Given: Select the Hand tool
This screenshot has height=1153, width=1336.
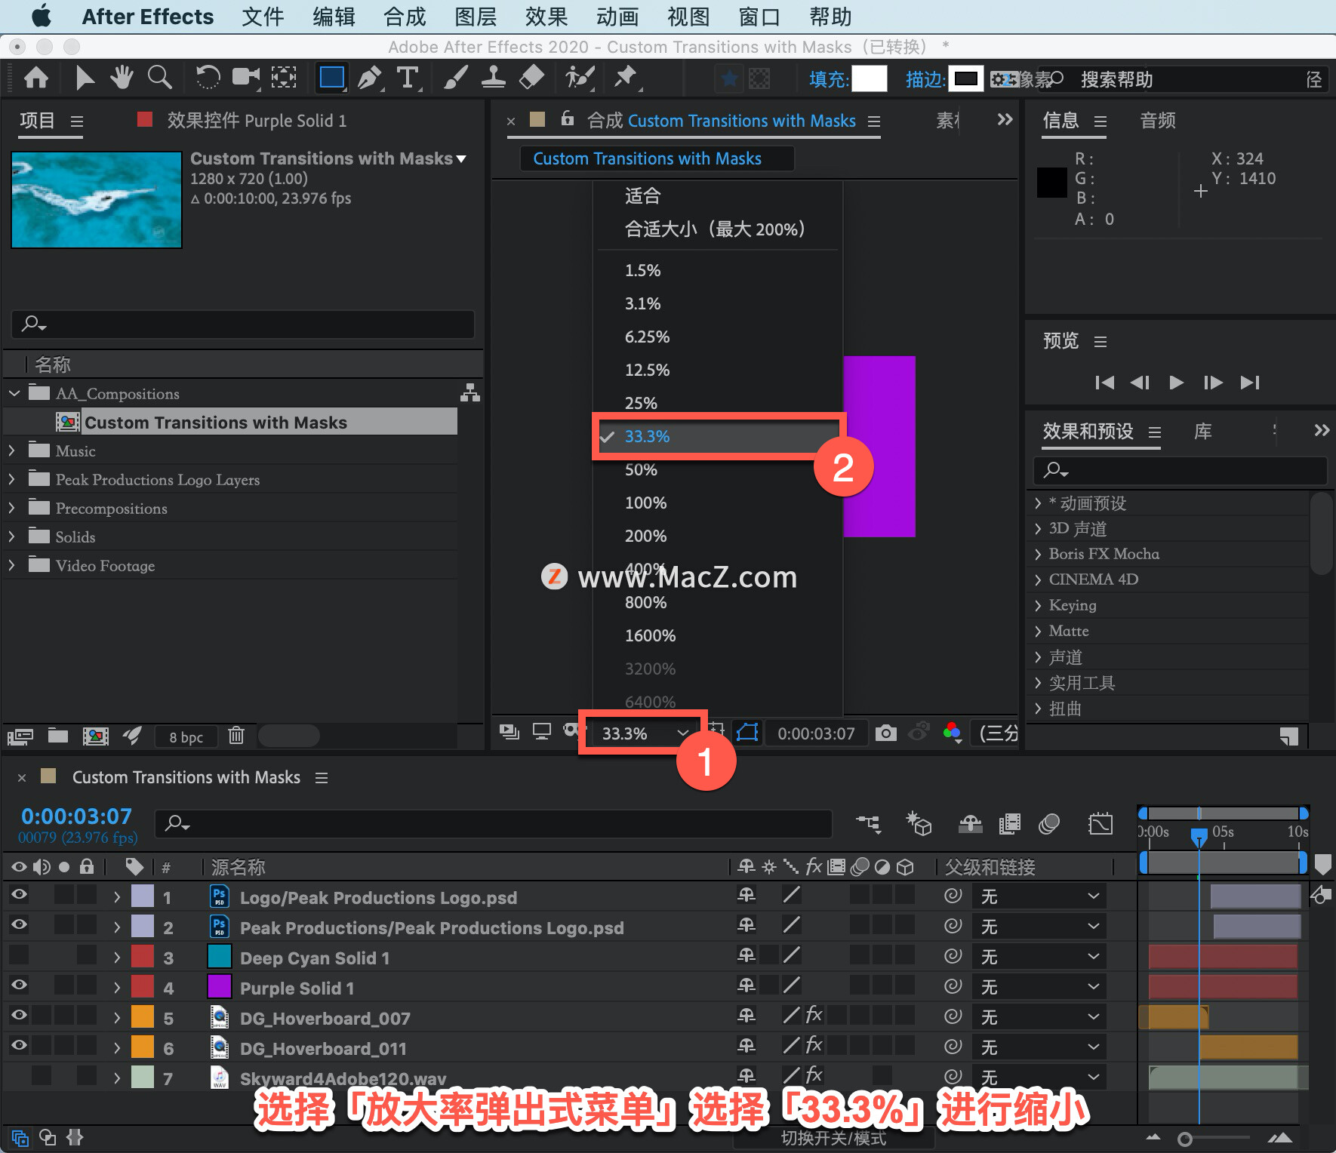Looking at the screenshot, I should [122, 77].
